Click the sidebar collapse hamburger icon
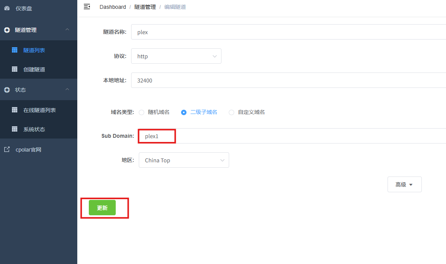 pyautogui.click(x=87, y=7)
